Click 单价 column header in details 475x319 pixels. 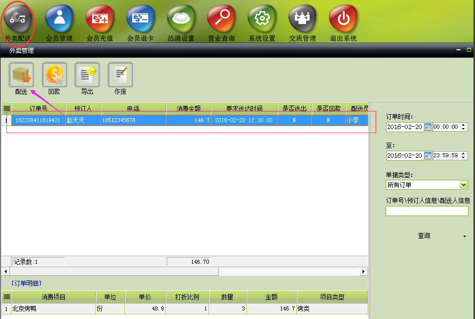[145, 297]
